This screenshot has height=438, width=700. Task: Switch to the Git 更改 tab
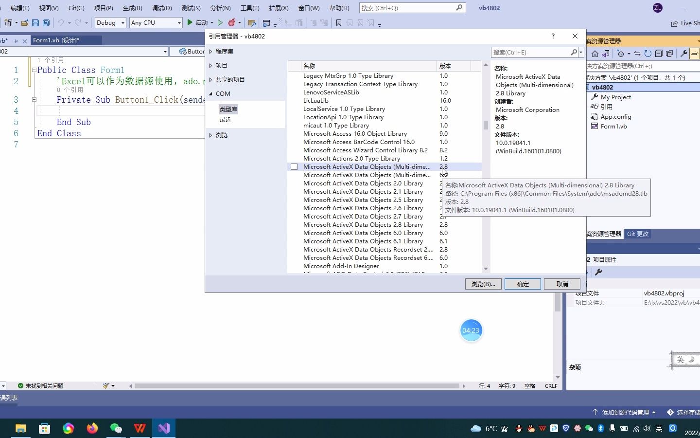pyautogui.click(x=638, y=234)
